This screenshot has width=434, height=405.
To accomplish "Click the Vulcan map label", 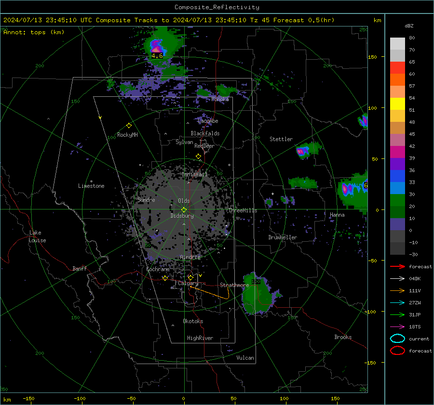I will tap(245, 358).
